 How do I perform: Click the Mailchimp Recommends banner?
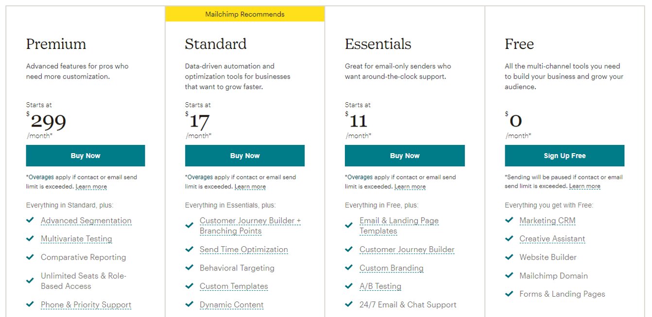[245, 14]
